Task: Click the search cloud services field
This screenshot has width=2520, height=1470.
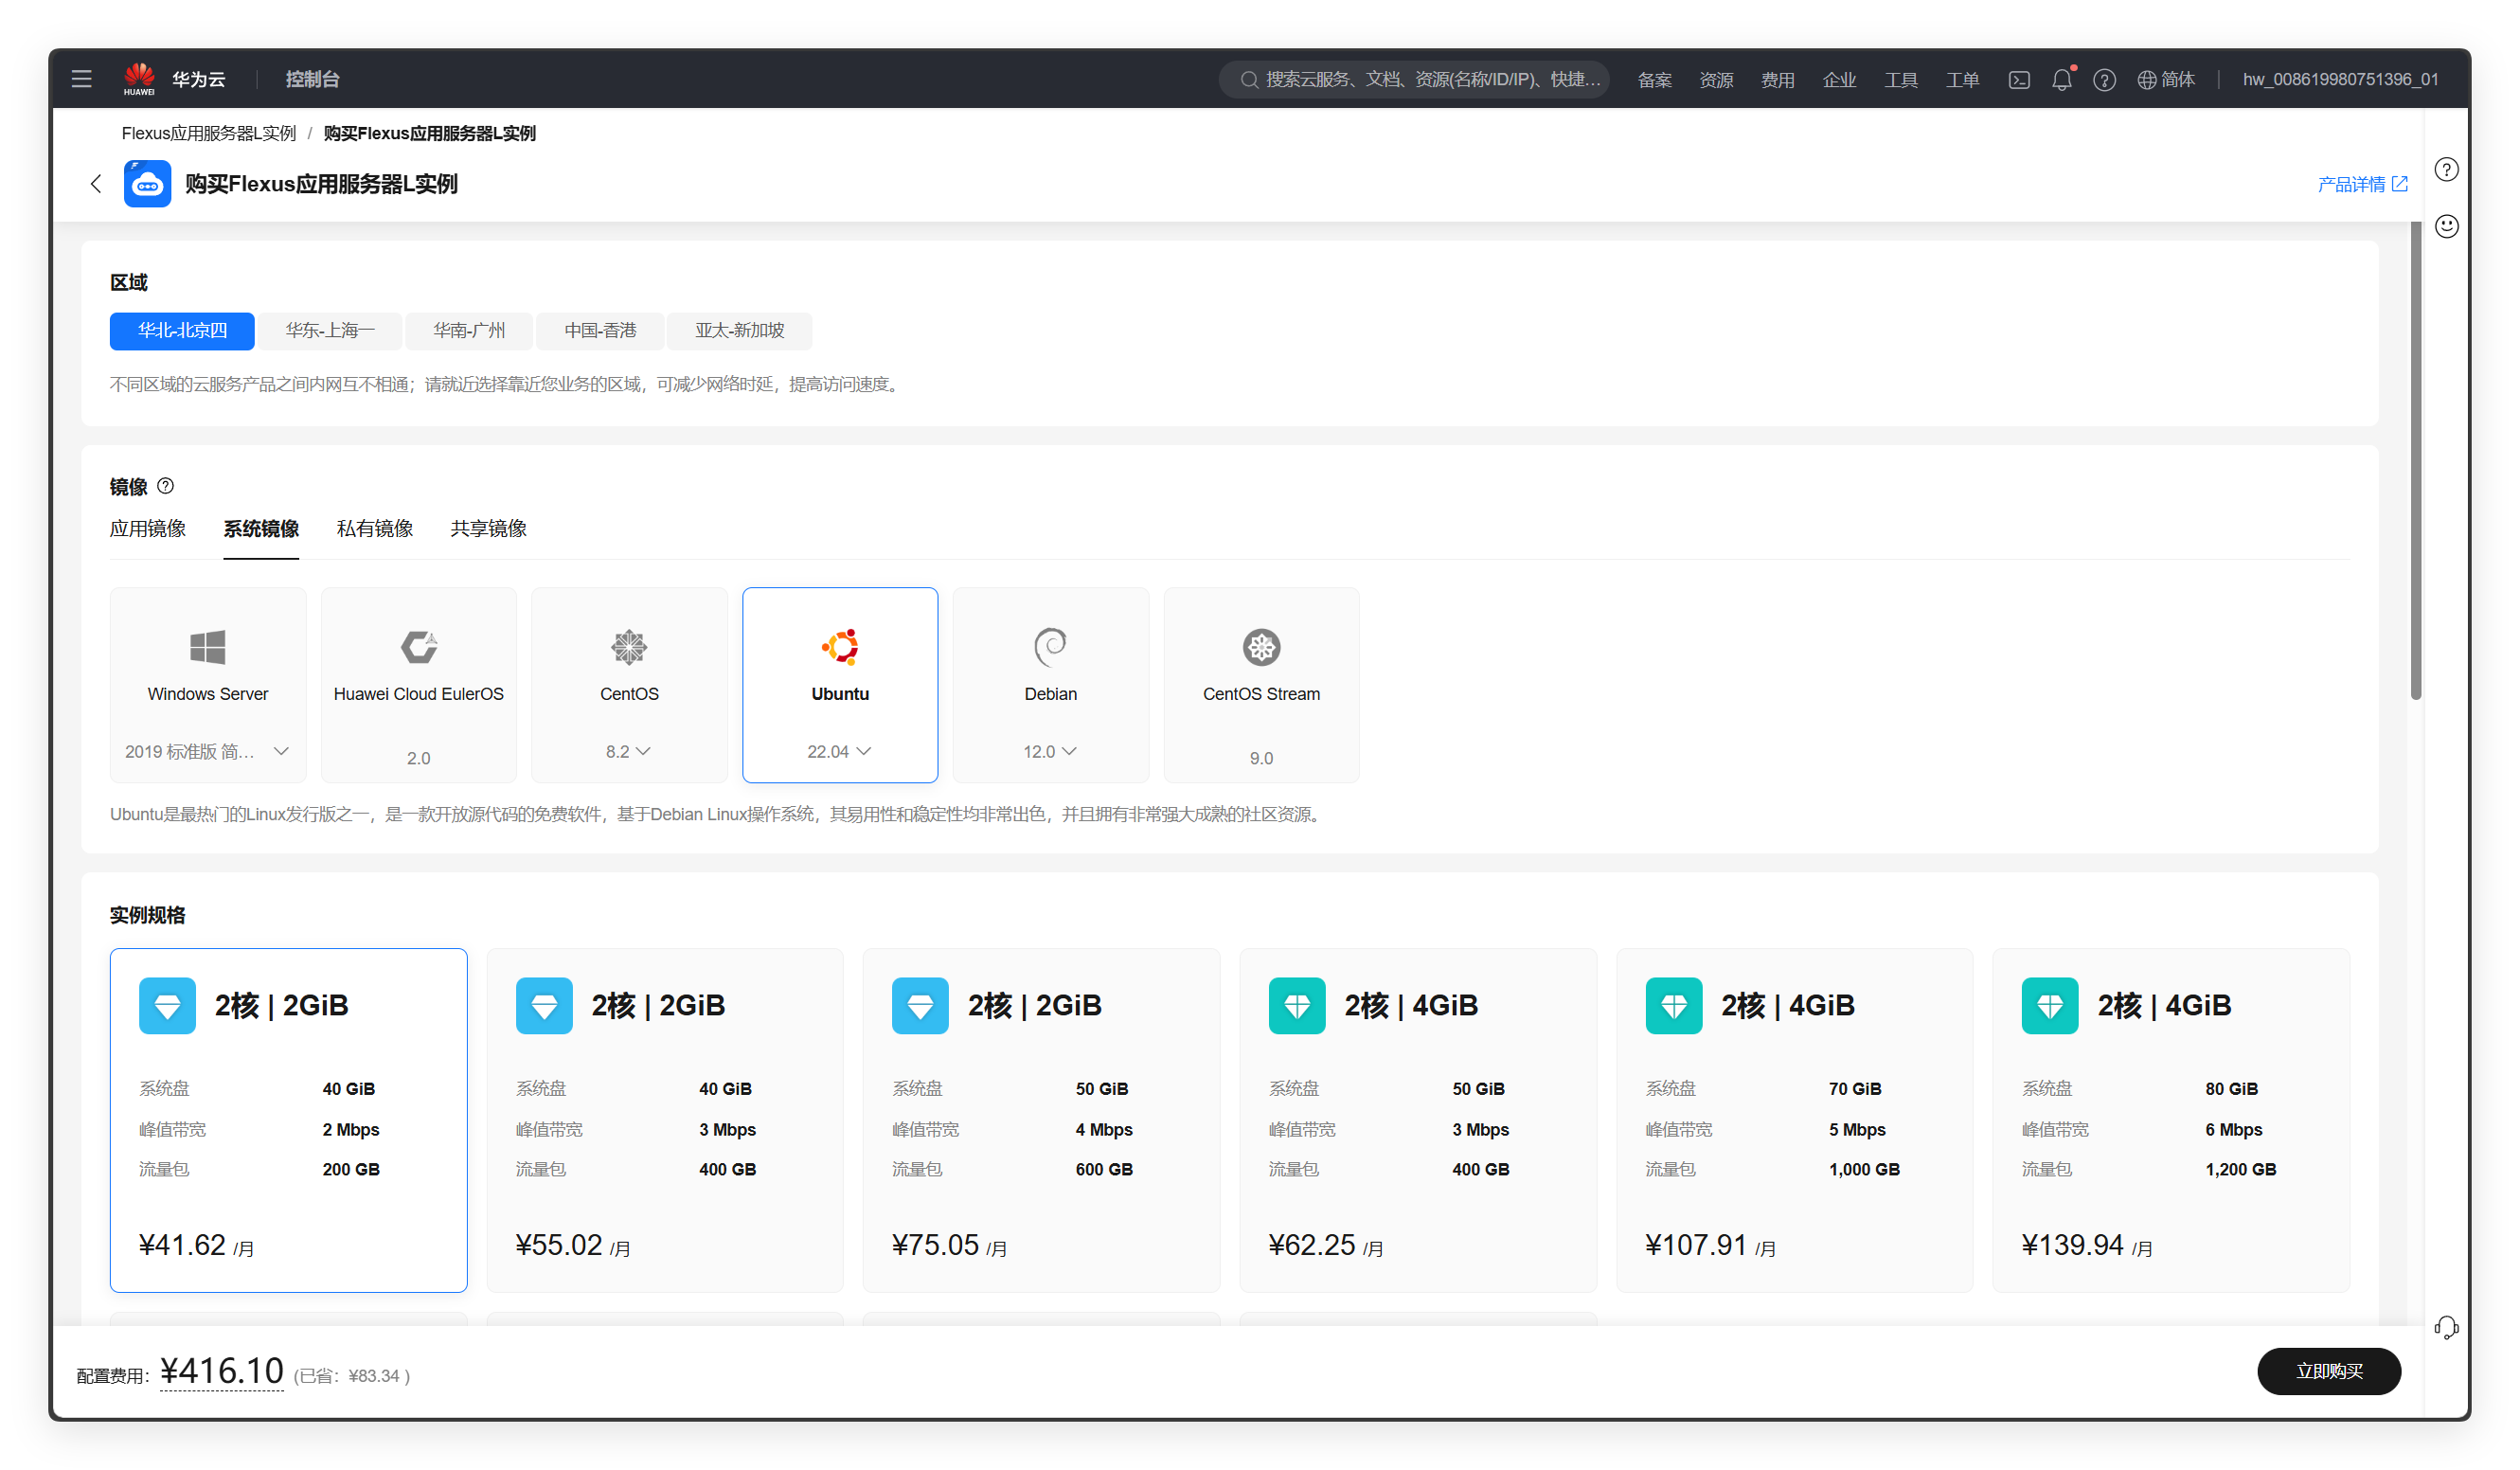Action: point(1414,79)
